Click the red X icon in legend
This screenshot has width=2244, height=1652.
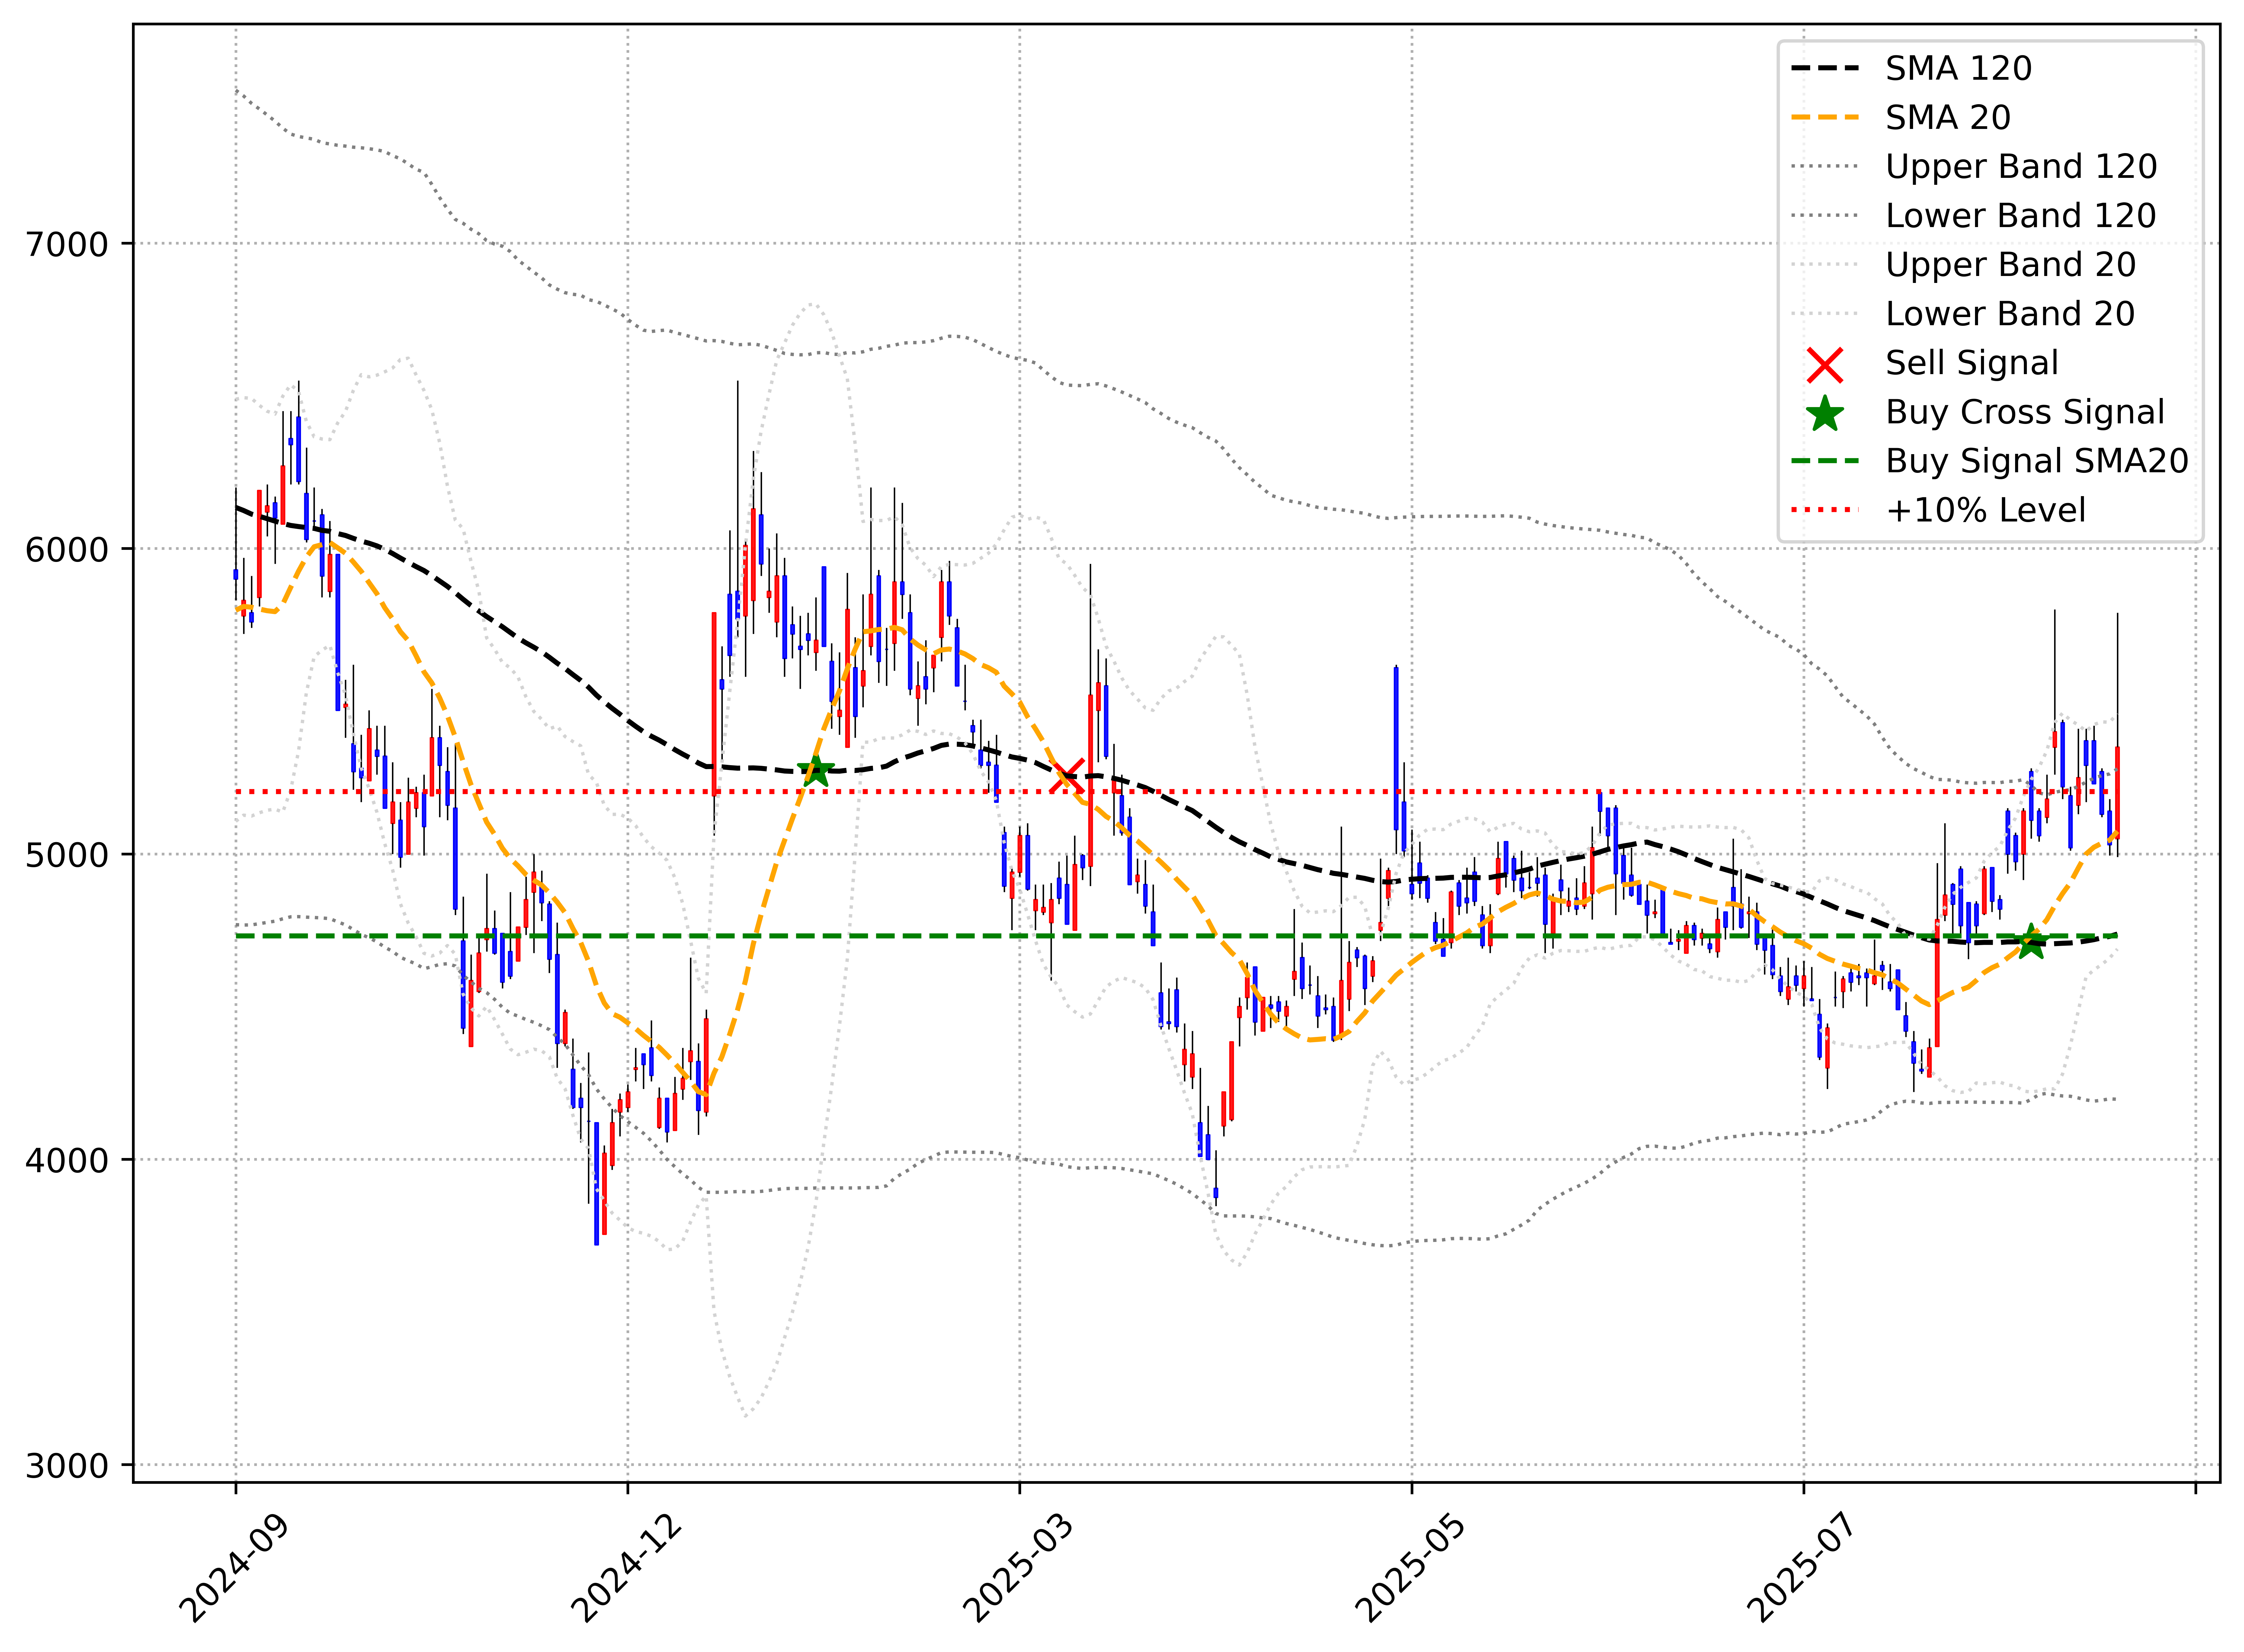click(1825, 365)
